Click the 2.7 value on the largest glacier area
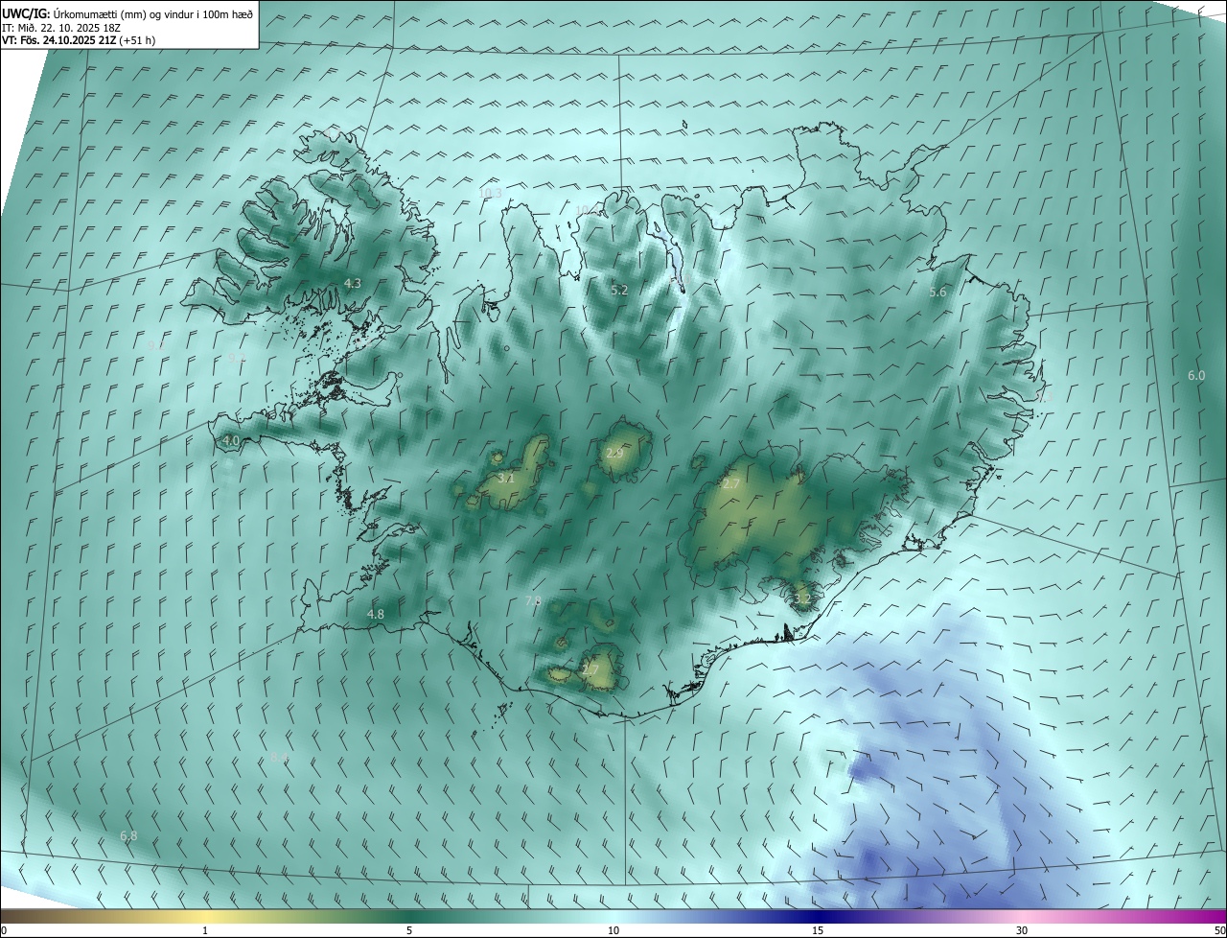 [730, 484]
